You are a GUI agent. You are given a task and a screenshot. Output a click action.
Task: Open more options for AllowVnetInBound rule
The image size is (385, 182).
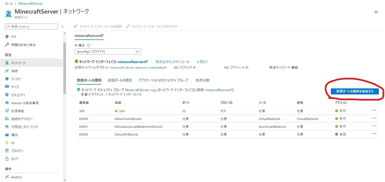point(374,118)
